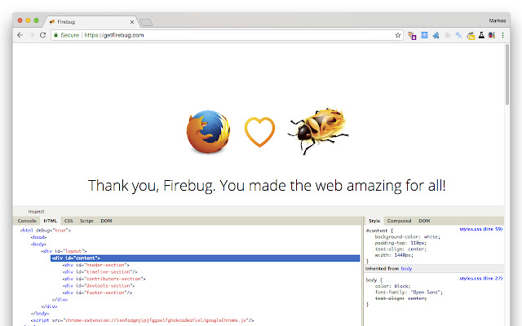Click the Inspect button in Firebug toolbar

click(36, 212)
